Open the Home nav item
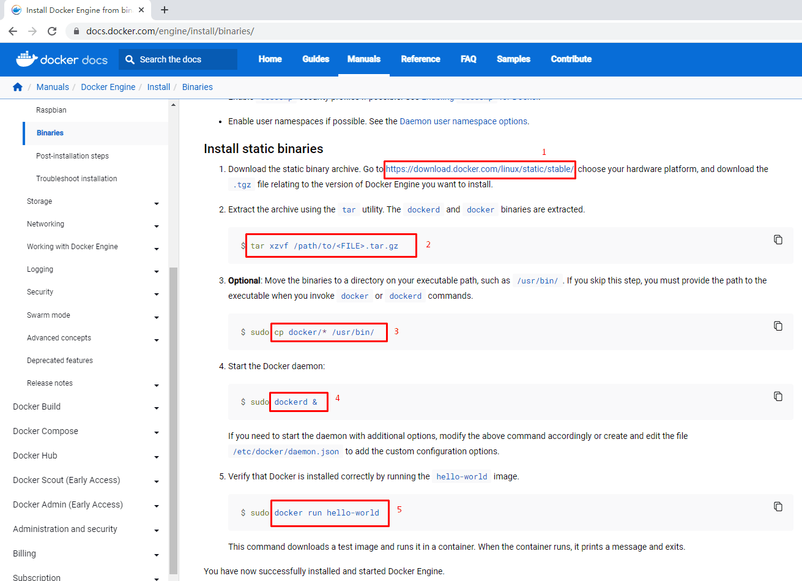This screenshot has width=802, height=581. pos(270,59)
